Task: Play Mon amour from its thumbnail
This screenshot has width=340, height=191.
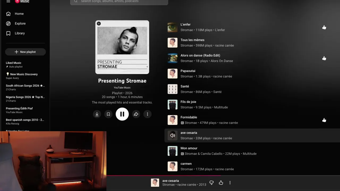Action: pos(172,151)
